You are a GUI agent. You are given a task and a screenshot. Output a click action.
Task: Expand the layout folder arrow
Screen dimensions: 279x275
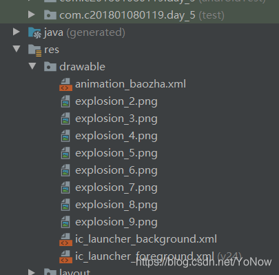point(32,272)
